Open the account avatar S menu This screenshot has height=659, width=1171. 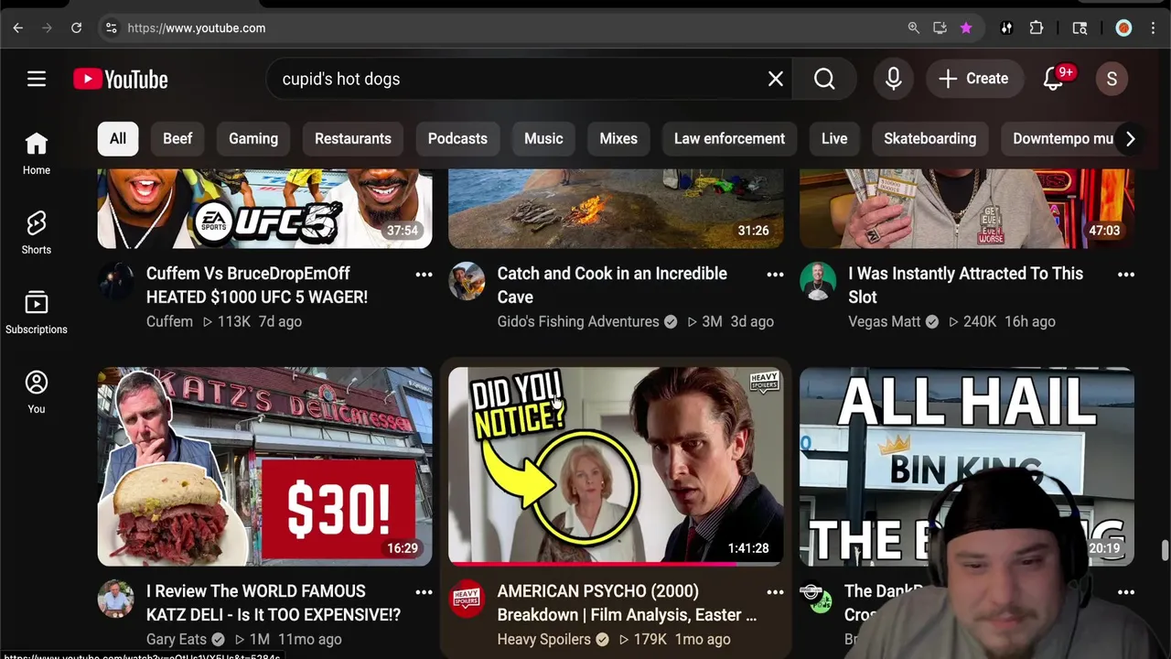[x=1112, y=79]
